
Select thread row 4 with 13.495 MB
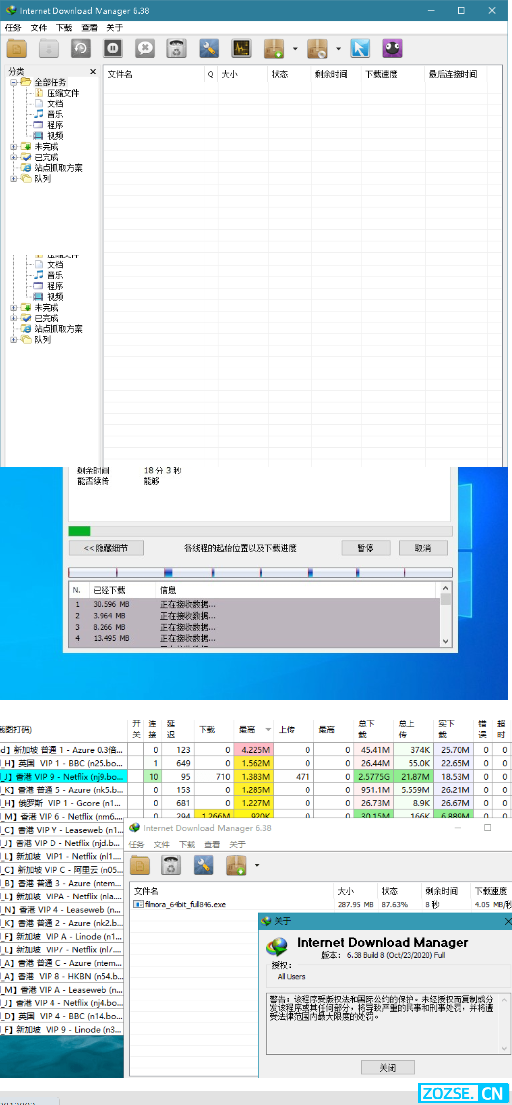pyautogui.click(x=254, y=638)
